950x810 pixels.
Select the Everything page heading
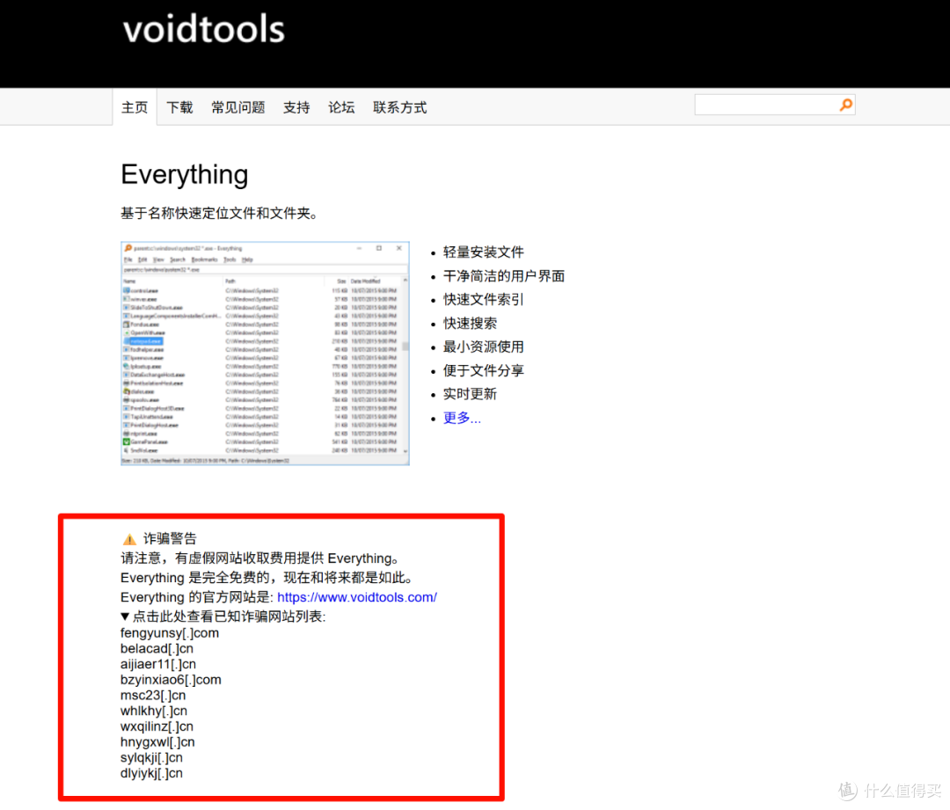coord(185,175)
